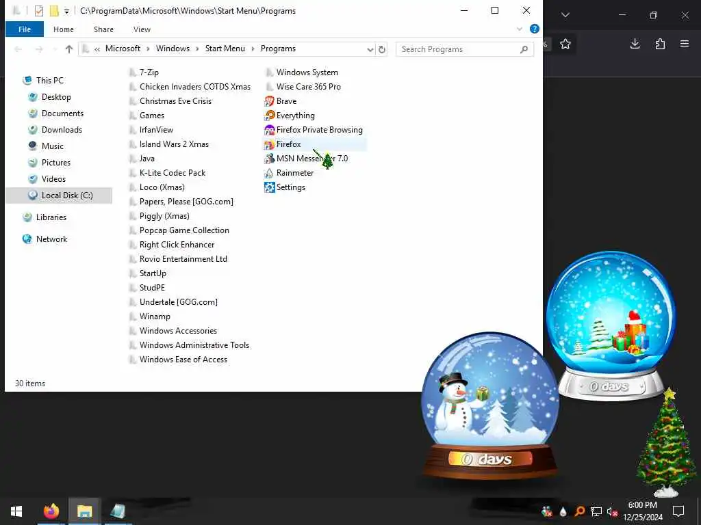
Task: Click the Windows breadcrumb segment
Action: (173, 49)
